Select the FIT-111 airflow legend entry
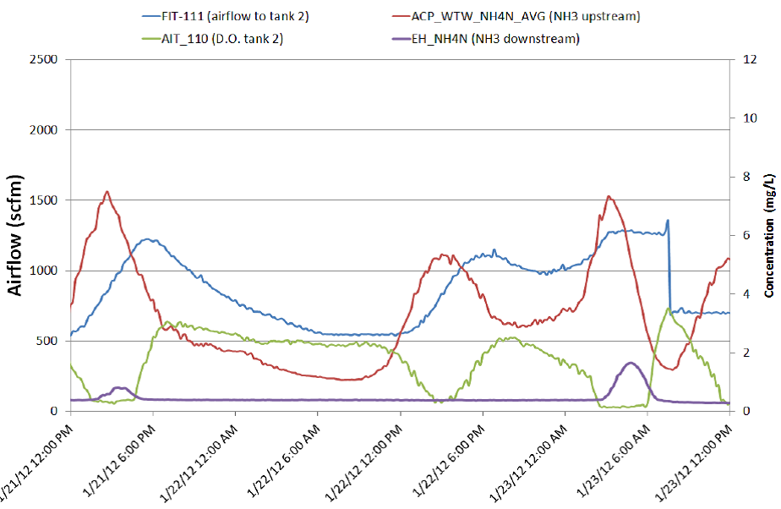Screen dimensions: 781x509 (226, 16)
